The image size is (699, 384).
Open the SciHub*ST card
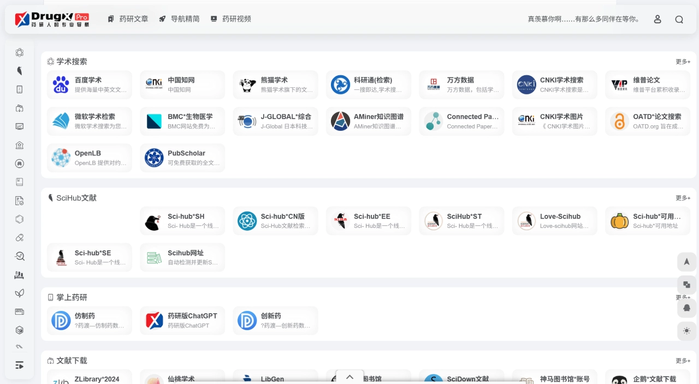[461, 221]
